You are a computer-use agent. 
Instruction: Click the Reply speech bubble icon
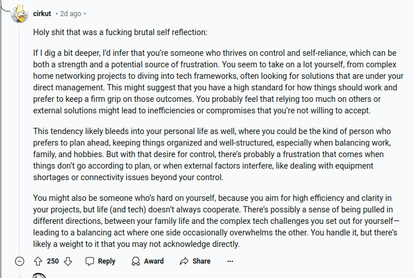point(90,261)
